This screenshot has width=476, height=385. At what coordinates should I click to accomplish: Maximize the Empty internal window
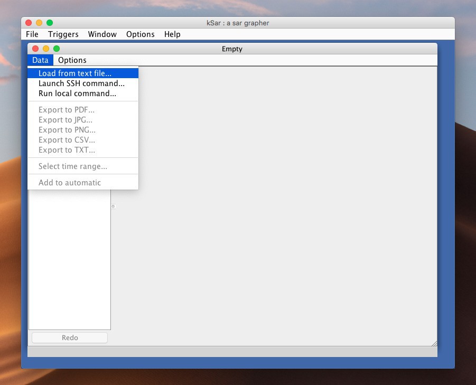tap(57, 49)
